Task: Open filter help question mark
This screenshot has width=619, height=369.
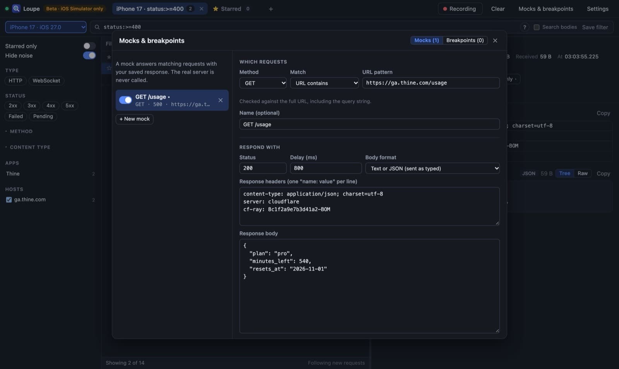Action: click(525, 27)
